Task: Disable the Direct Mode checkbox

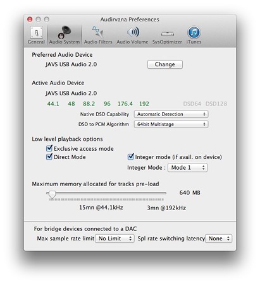Action: pyautogui.click(x=49, y=157)
